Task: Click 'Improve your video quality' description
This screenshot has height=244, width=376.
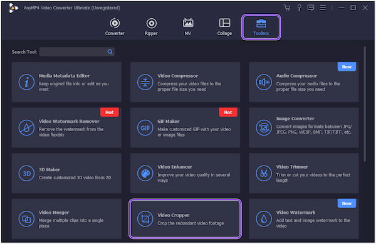Action: 194,178
